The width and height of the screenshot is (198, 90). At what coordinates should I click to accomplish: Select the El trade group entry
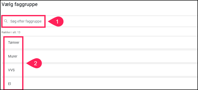coord(99,83)
